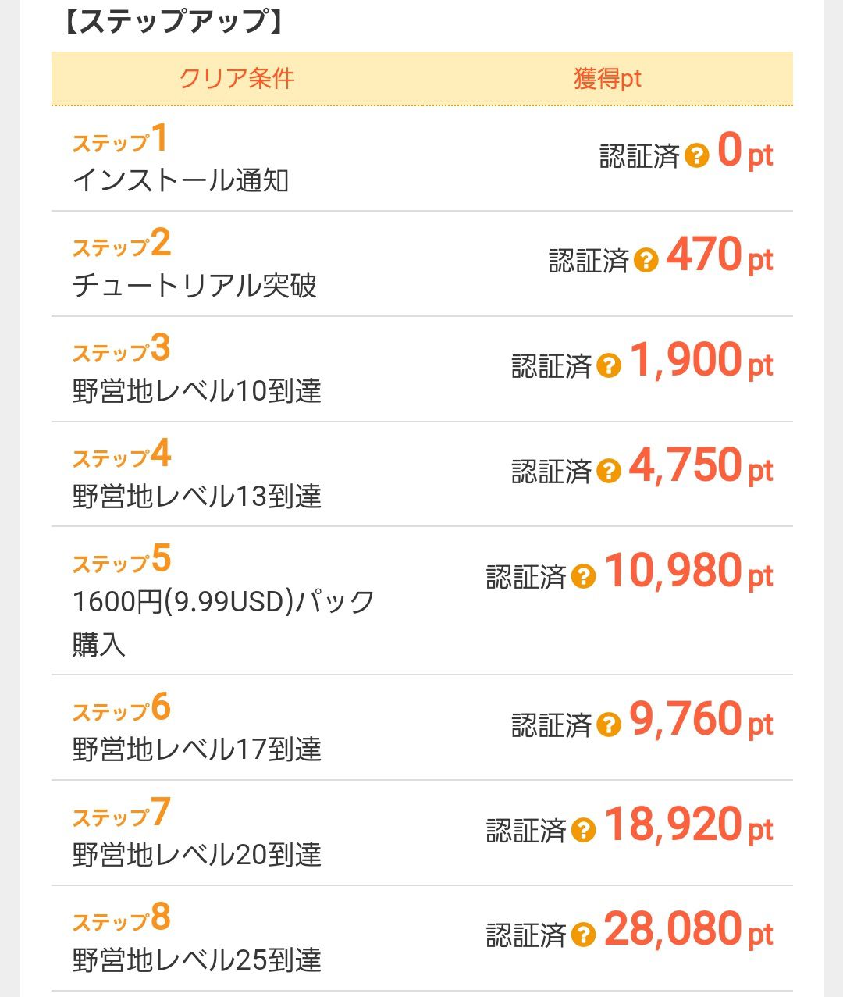The height and width of the screenshot is (997, 843).
Task: Select the 獲得pt column header
Action: [607, 79]
